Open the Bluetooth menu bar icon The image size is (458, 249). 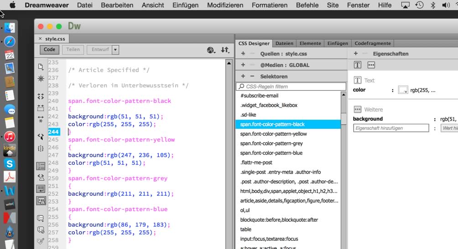[x=433, y=5]
